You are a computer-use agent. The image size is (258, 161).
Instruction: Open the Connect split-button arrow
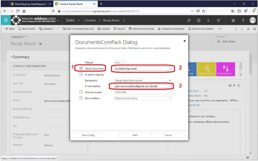coord(58,29)
